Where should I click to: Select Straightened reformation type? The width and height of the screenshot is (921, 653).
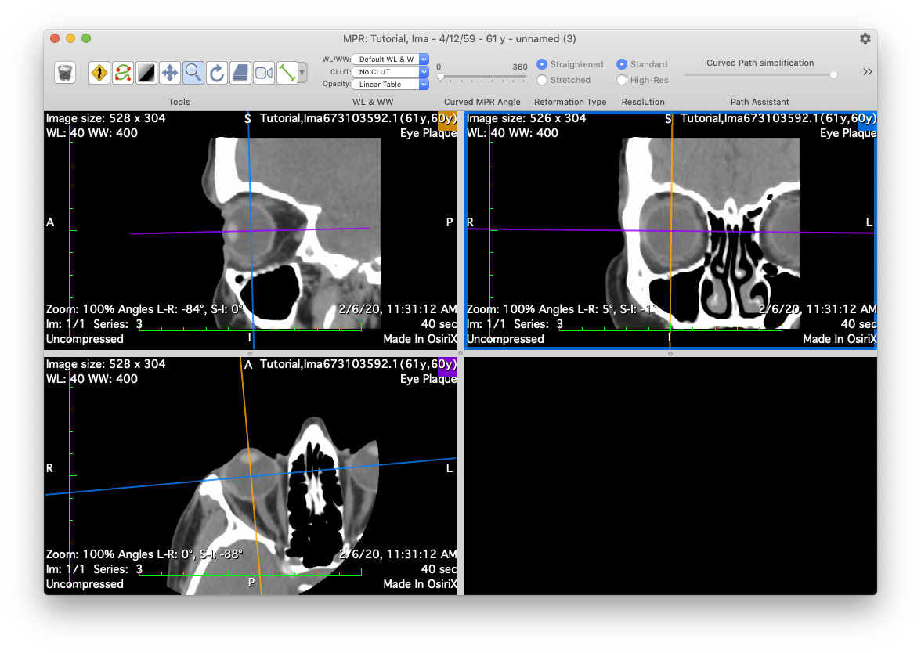(x=542, y=64)
